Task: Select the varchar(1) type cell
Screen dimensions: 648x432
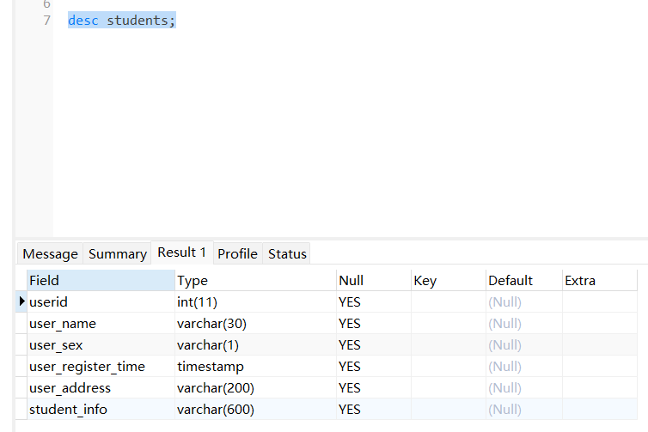Action: point(256,345)
